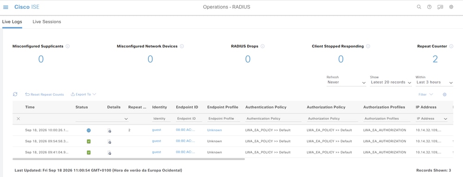Click blue status icon of 10:00:26 entry
The height and width of the screenshot is (177, 463).
pos(89,131)
